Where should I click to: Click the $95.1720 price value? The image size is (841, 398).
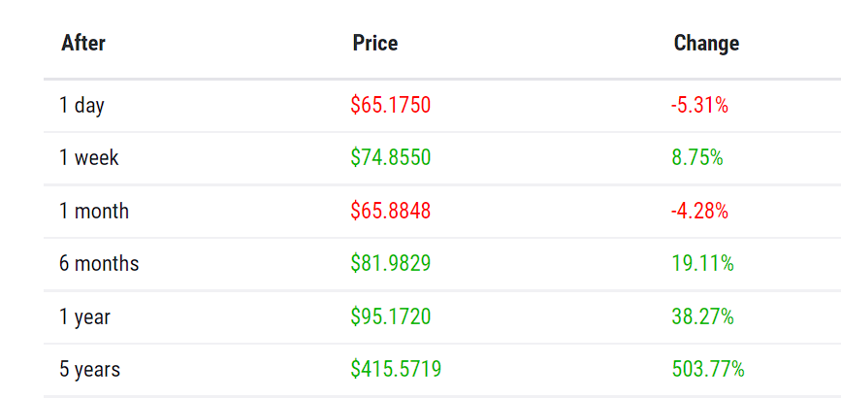[390, 317]
